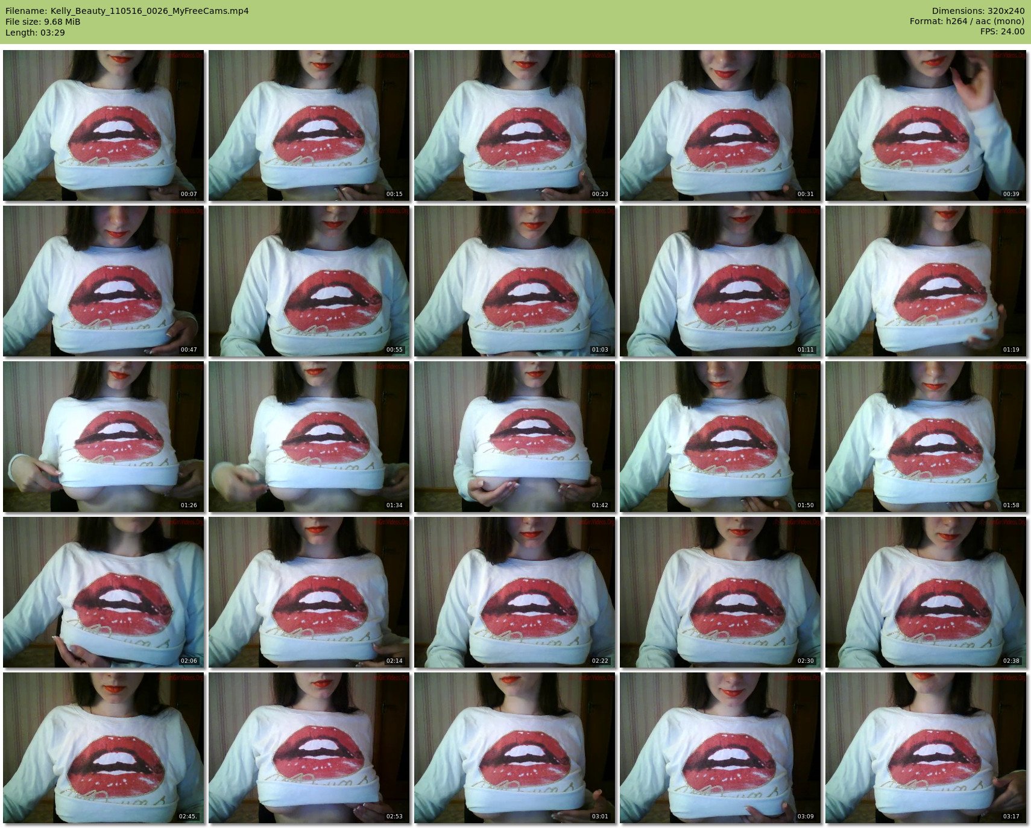The image size is (1031, 828).
Task: Click the thumbnail at 03:01
Action: 514,747
